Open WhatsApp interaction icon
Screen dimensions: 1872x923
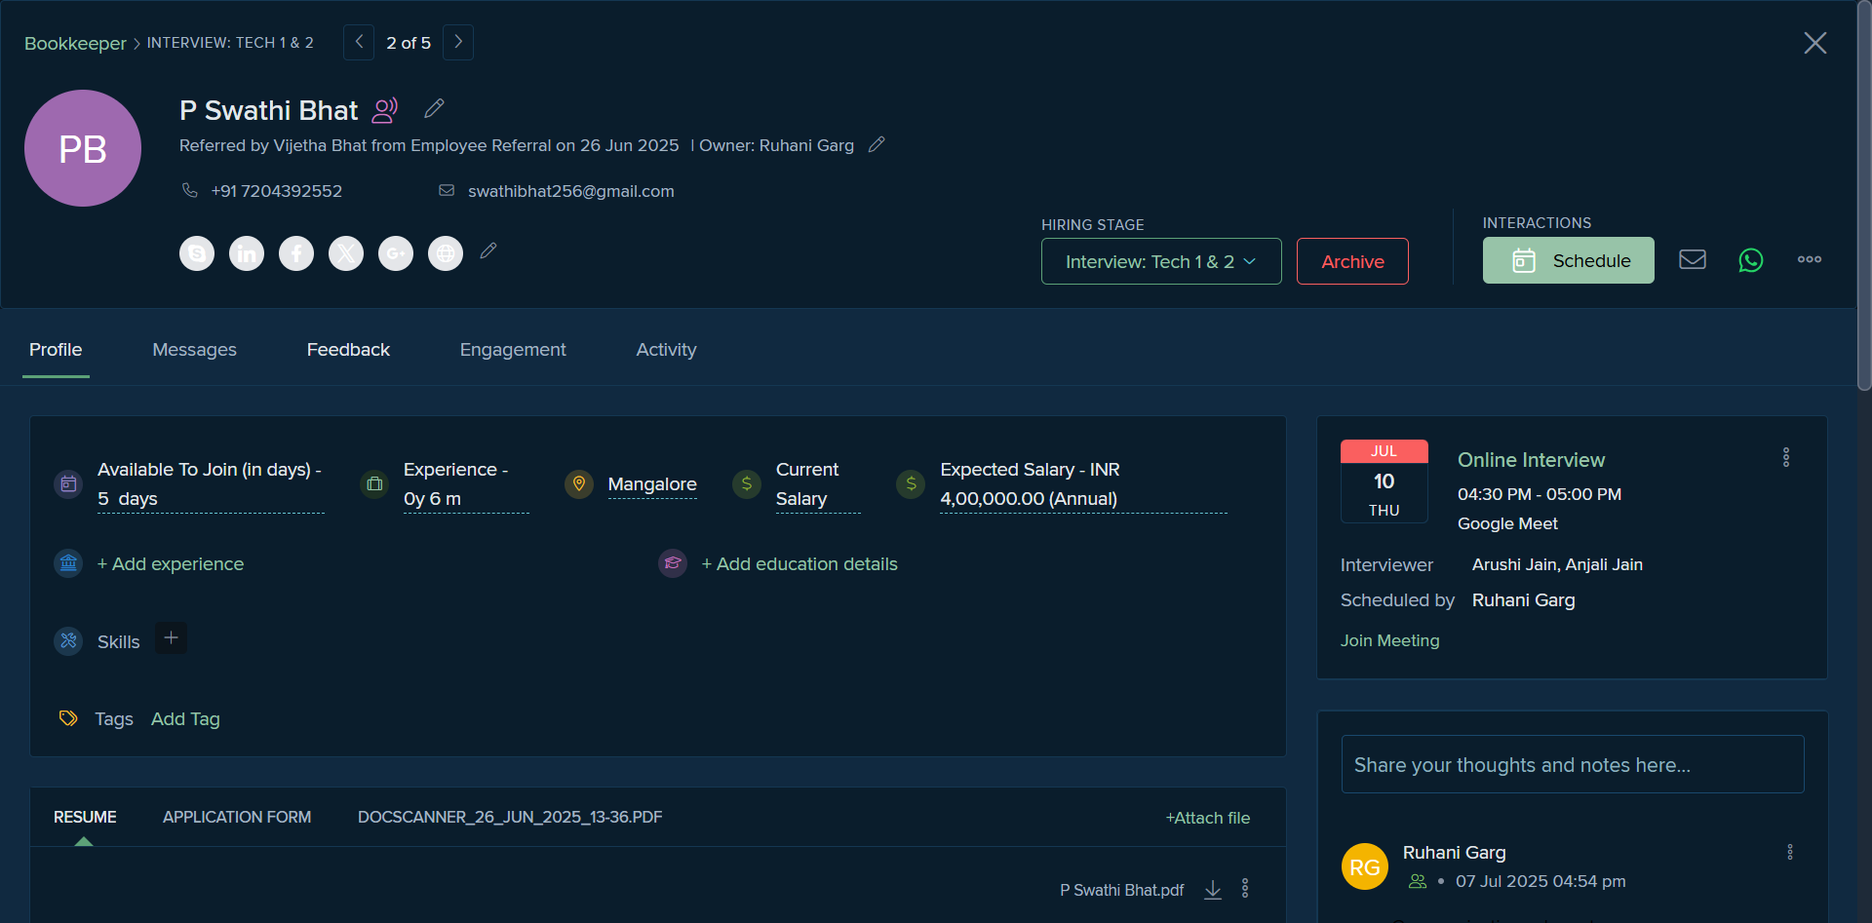coord(1751,260)
